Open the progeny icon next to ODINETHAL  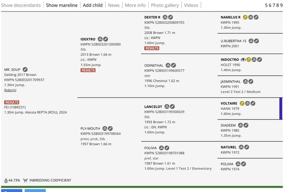[168, 65]
